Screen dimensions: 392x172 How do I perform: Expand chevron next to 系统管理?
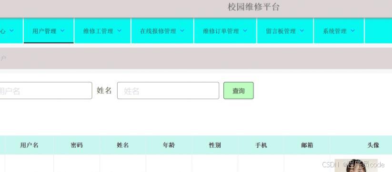[x=353, y=31]
